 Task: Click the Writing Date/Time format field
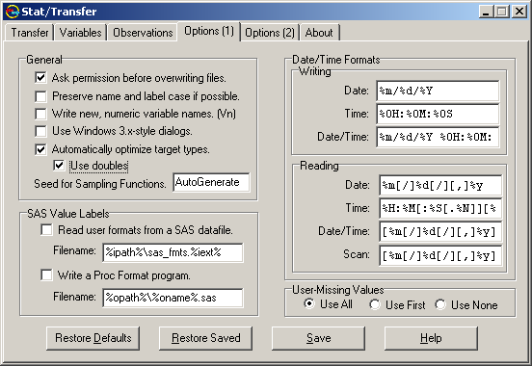438,137
